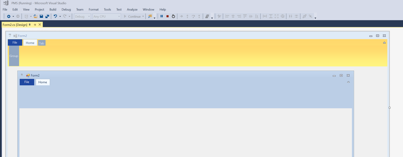
Task: Open the File menu in the menu bar
Action: [5, 10]
